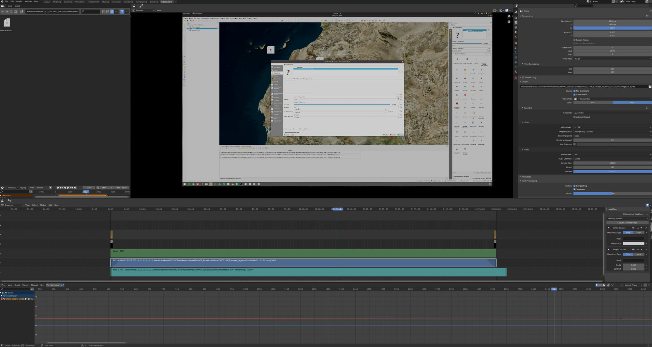Uncheck the Compositing pipeline option
The image size is (652, 347).
coord(574,186)
